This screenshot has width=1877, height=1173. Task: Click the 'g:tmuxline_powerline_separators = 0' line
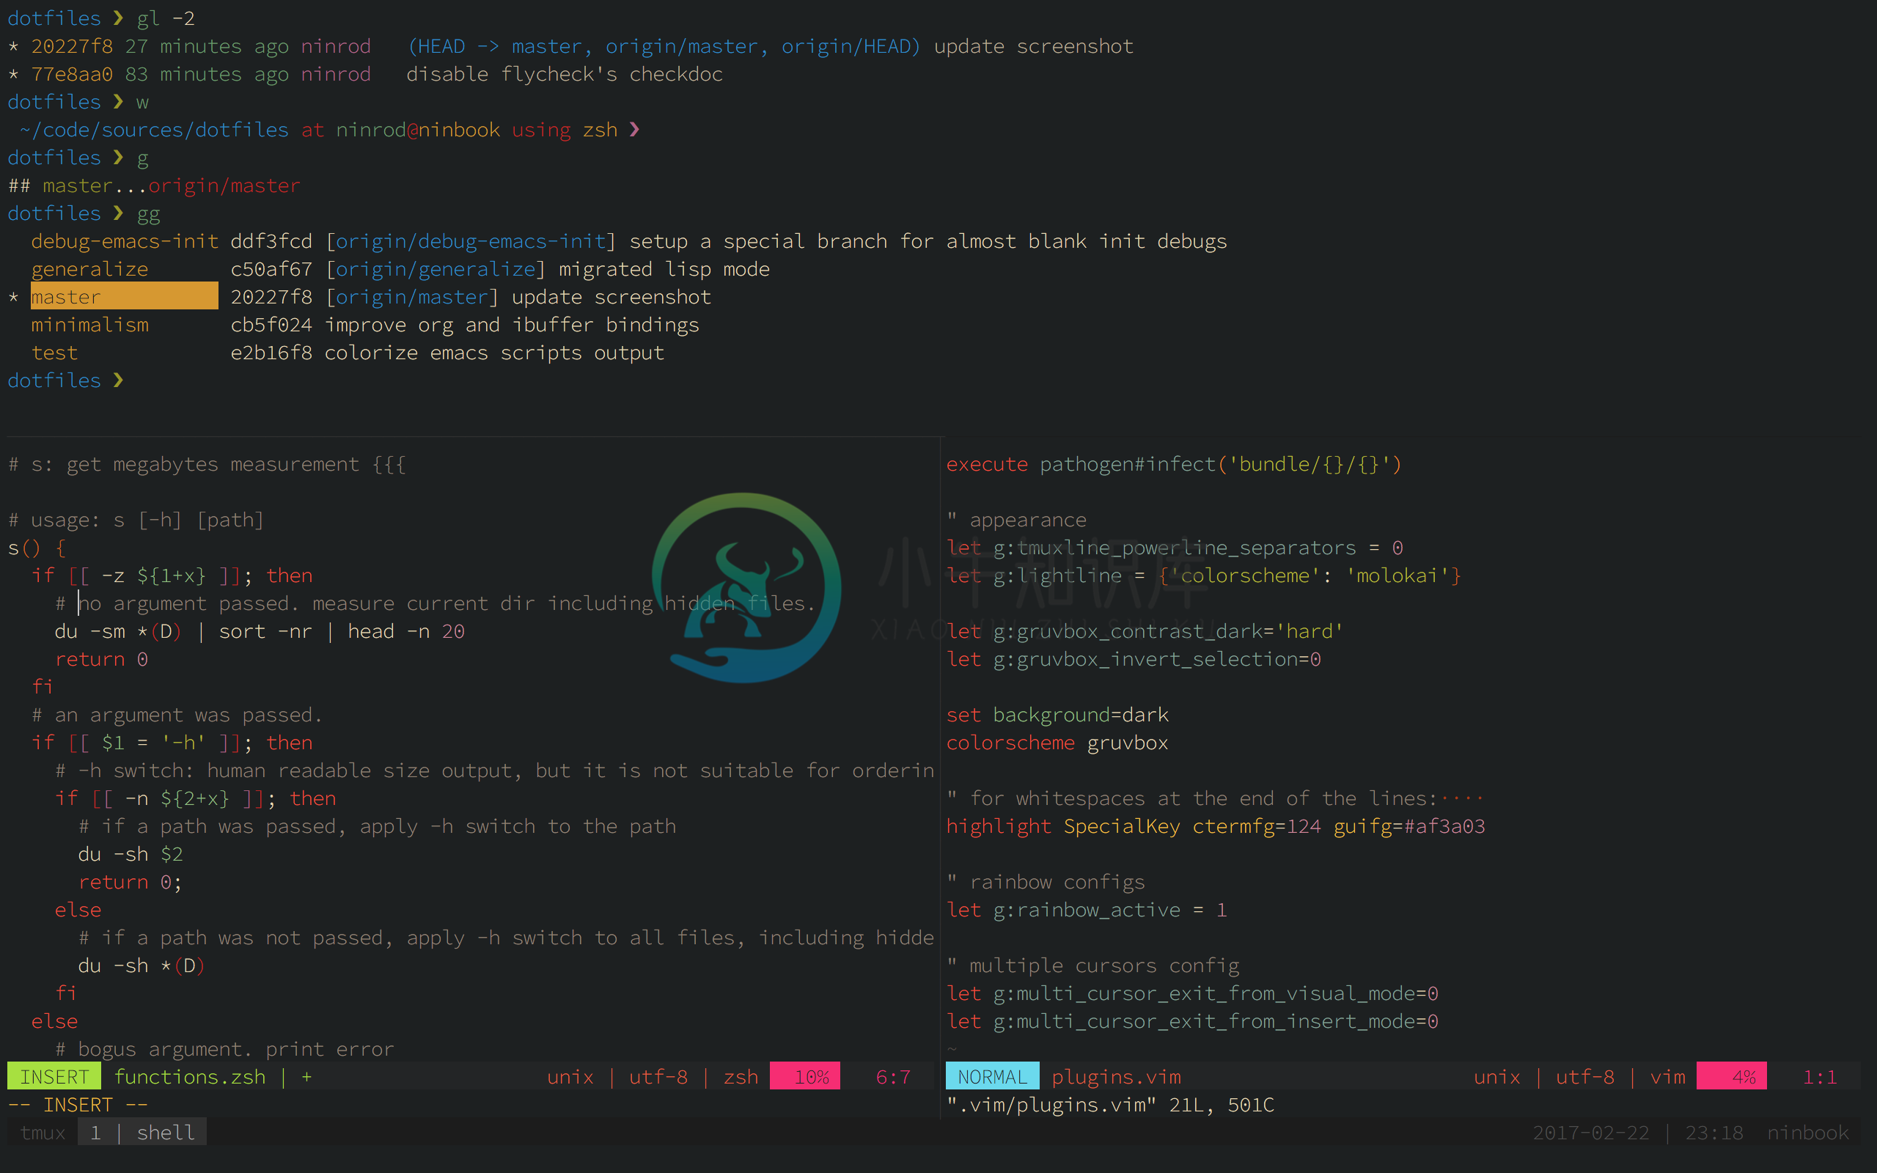(x=1175, y=548)
